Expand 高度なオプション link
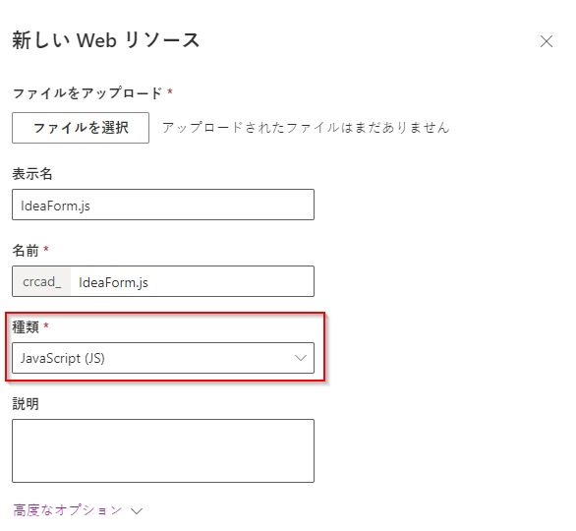Viewport: 576px width, 531px height. pyautogui.click(x=68, y=510)
